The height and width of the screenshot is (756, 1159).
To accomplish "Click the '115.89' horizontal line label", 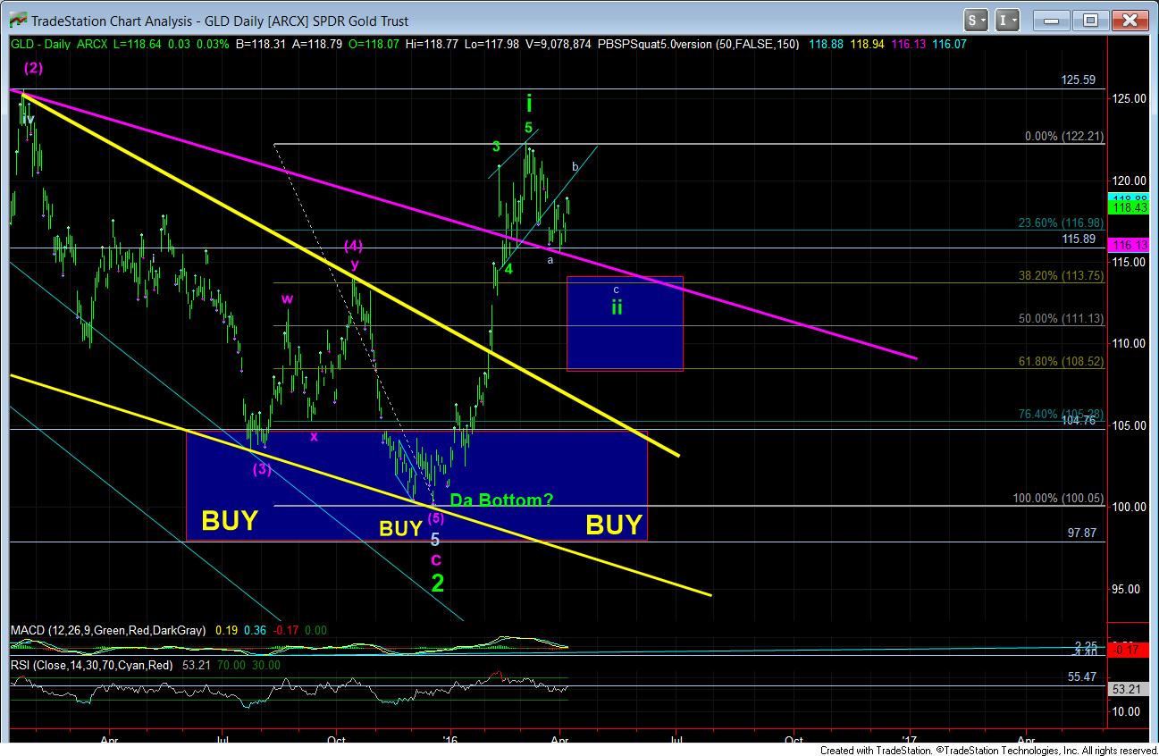I will click(1079, 239).
